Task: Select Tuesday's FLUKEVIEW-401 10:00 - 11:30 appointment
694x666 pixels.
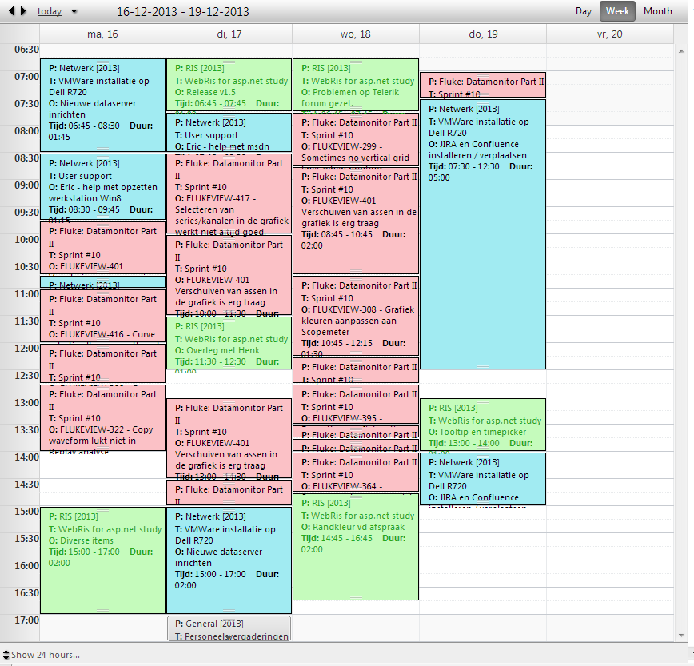Action: click(x=229, y=276)
